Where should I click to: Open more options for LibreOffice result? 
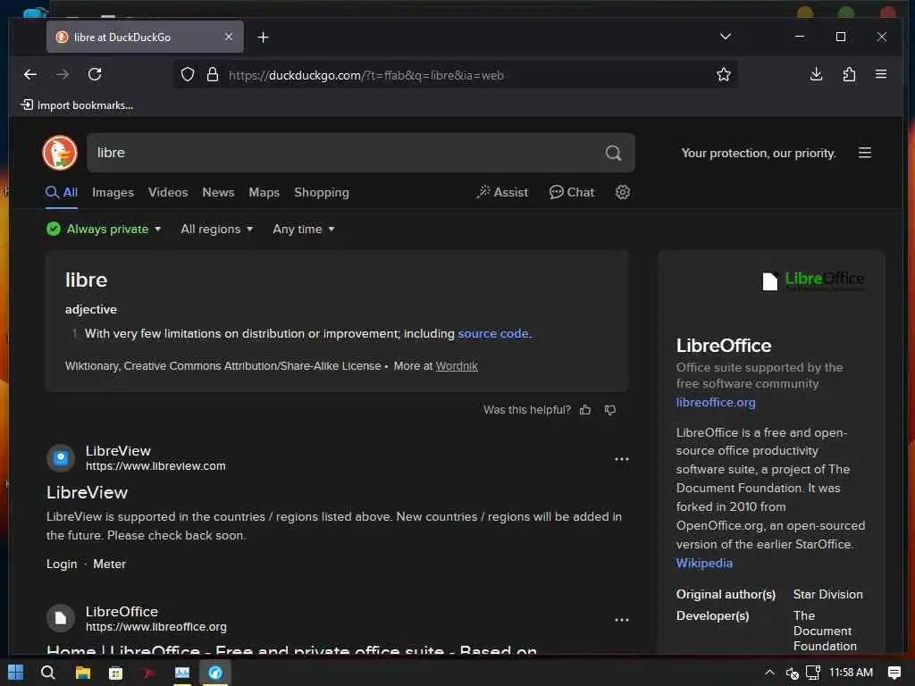(x=622, y=620)
